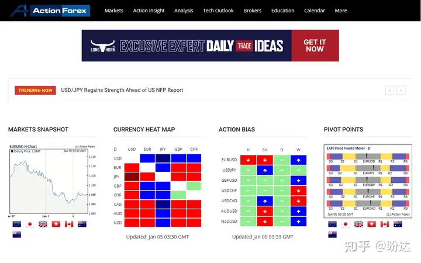The image size is (421, 263).
Task: Open the CURRENCY HEAT MAP section heading
Action: pos(144,130)
